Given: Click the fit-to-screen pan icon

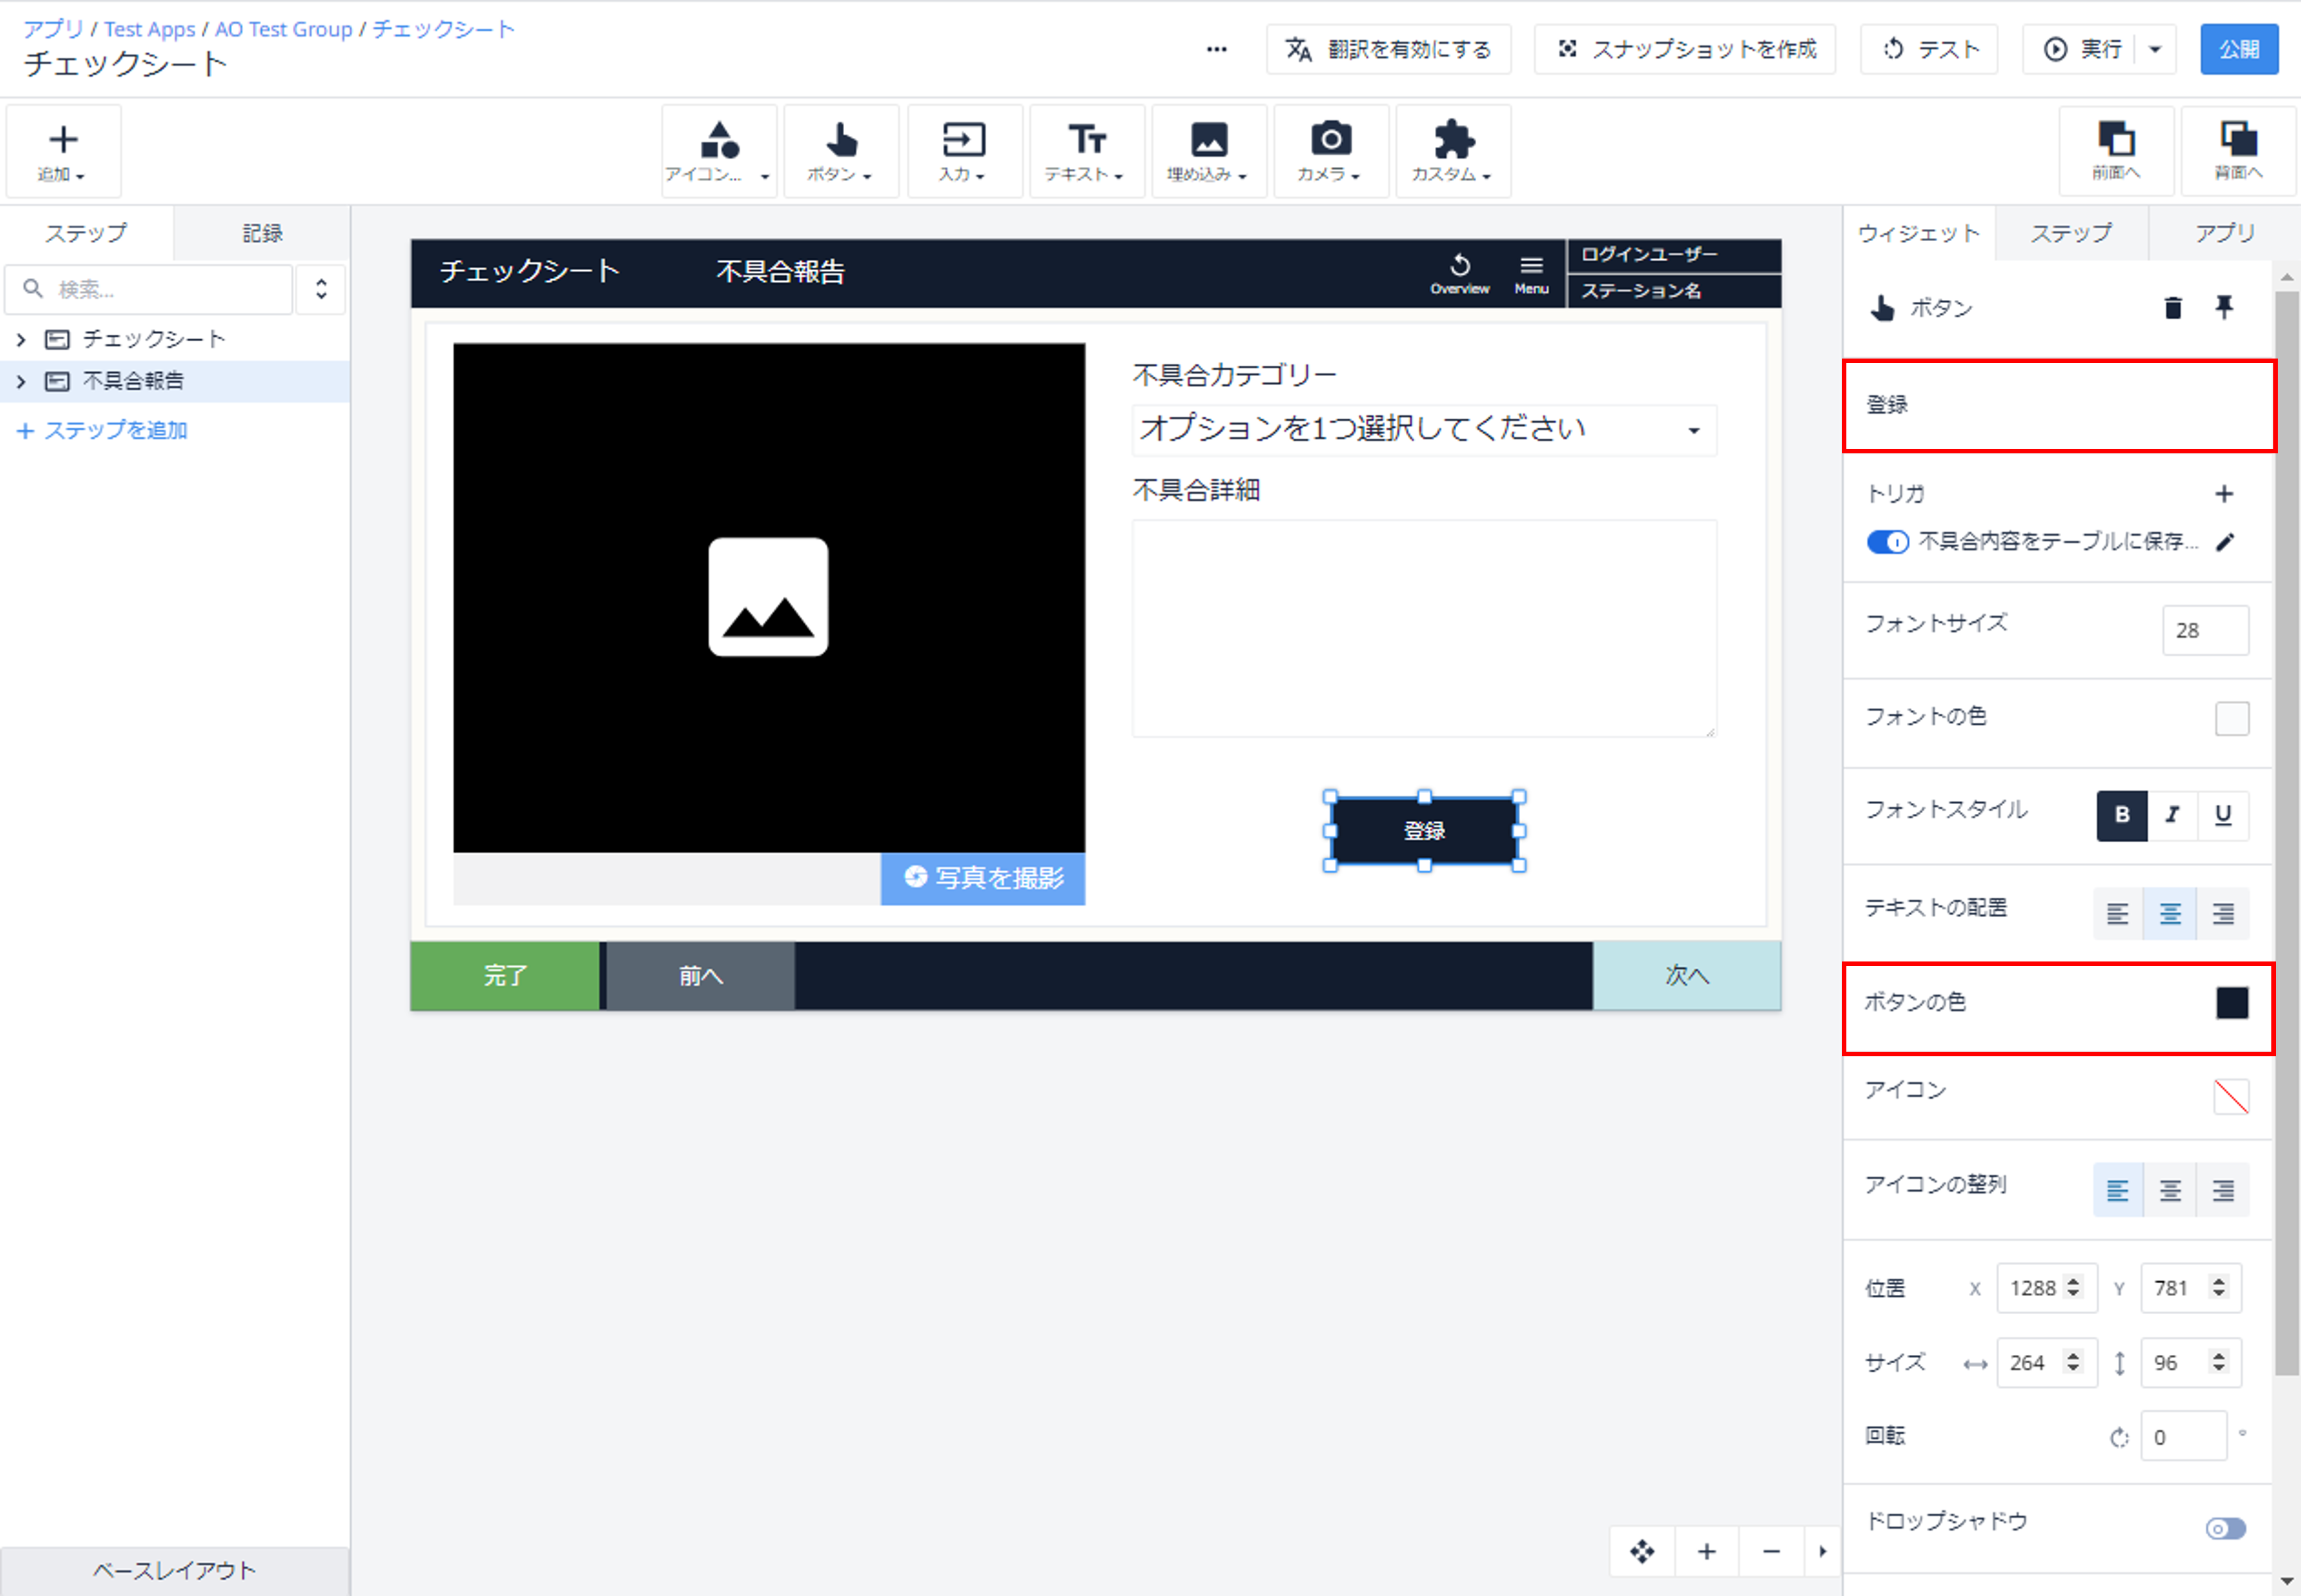Looking at the screenshot, I should (1642, 1551).
